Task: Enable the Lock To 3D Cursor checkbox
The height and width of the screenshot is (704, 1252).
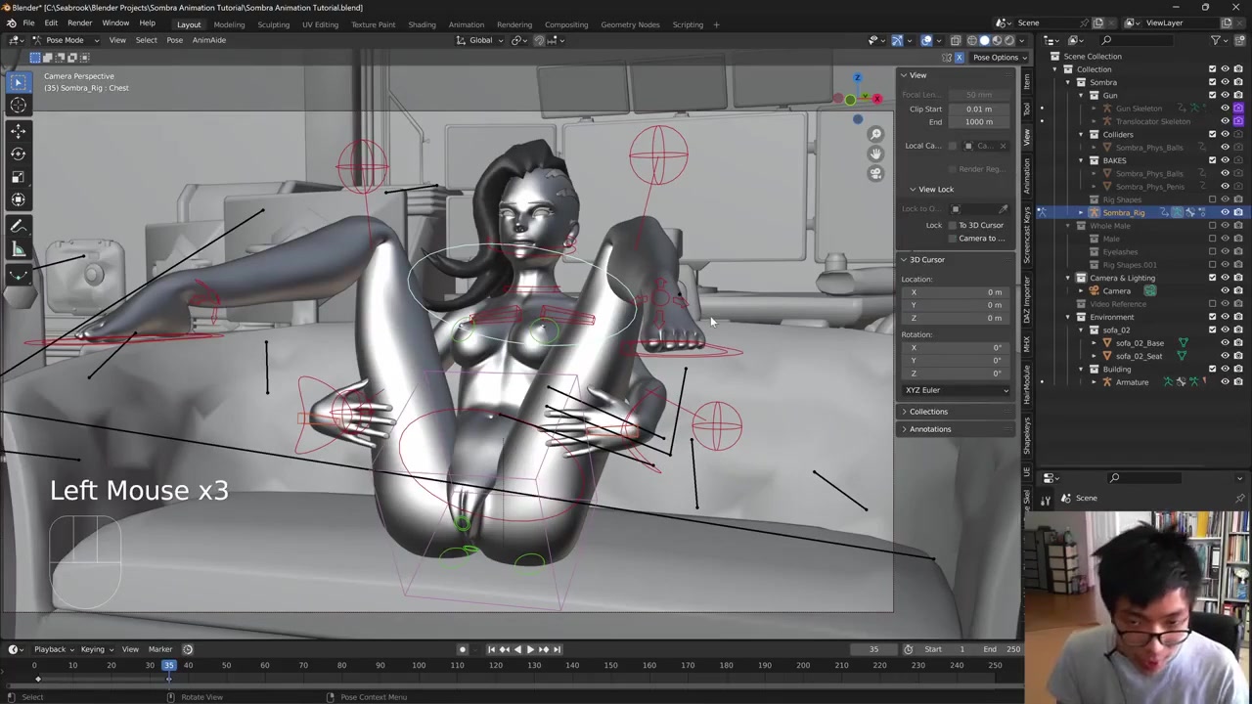Action: pyautogui.click(x=952, y=225)
